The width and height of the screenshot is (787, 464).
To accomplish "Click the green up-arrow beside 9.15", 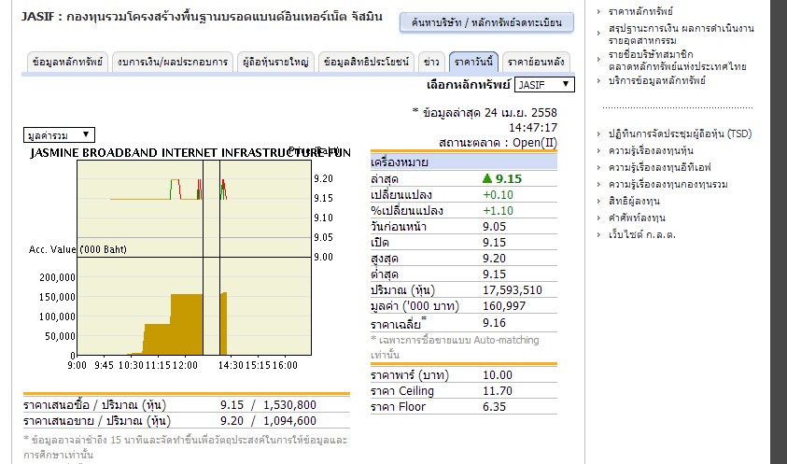I will pyautogui.click(x=486, y=178).
